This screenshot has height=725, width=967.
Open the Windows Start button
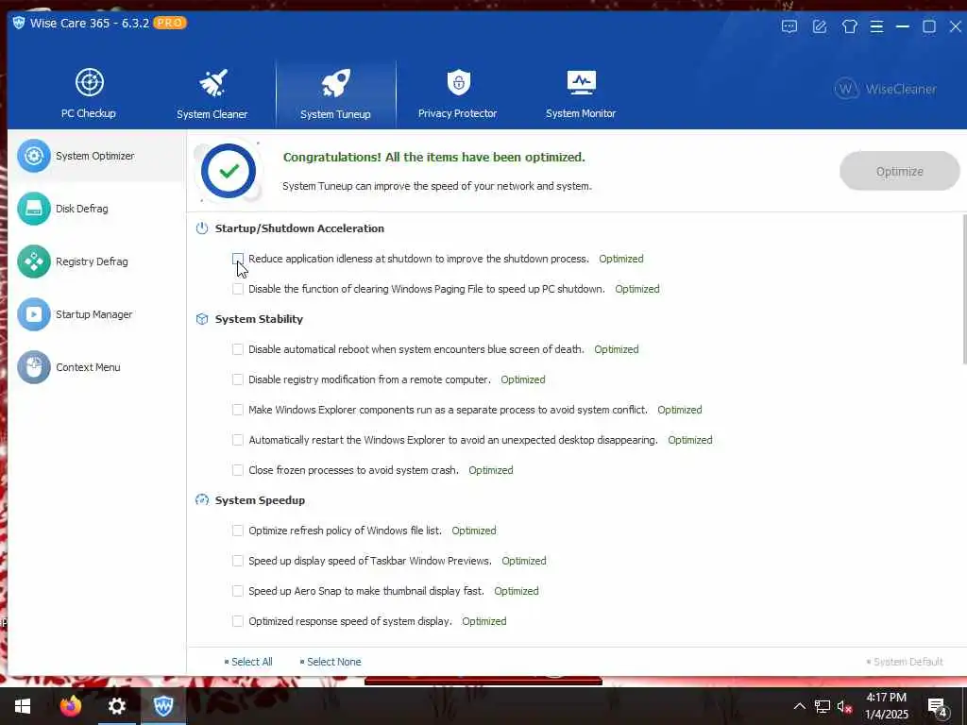pos(23,706)
